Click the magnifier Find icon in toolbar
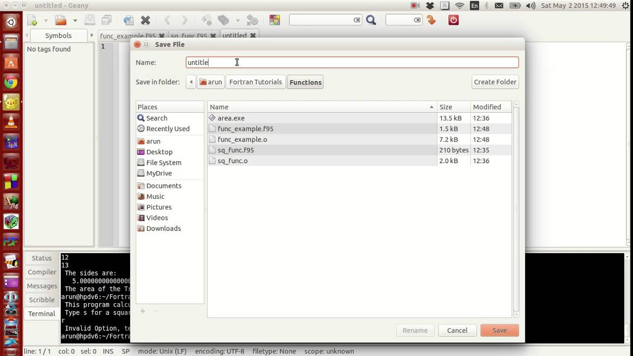 (371, 20)
